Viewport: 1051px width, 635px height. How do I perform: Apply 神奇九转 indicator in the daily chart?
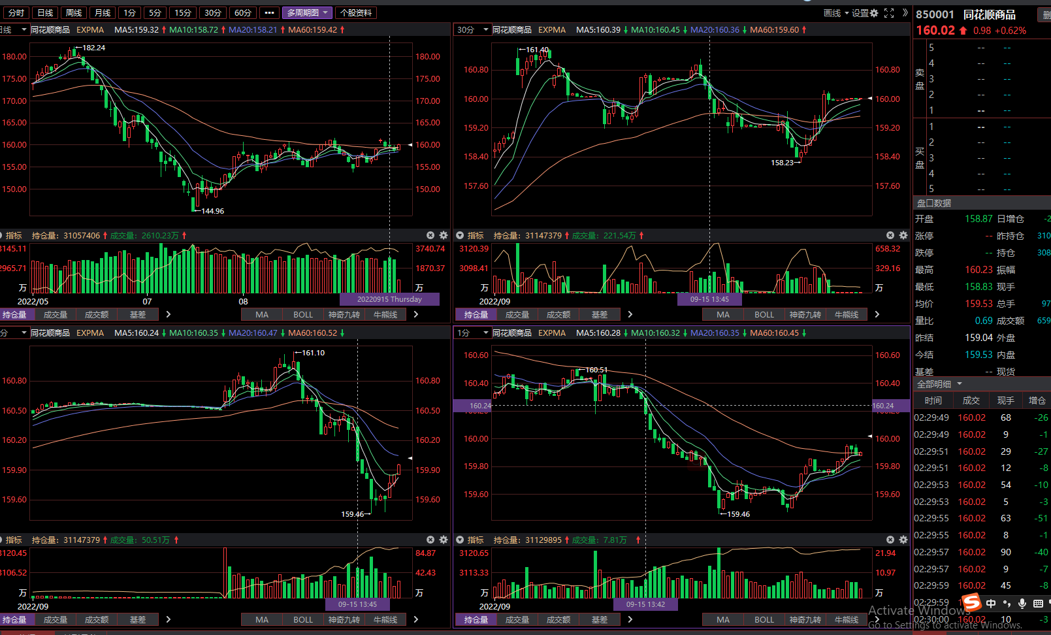(344, 315)
